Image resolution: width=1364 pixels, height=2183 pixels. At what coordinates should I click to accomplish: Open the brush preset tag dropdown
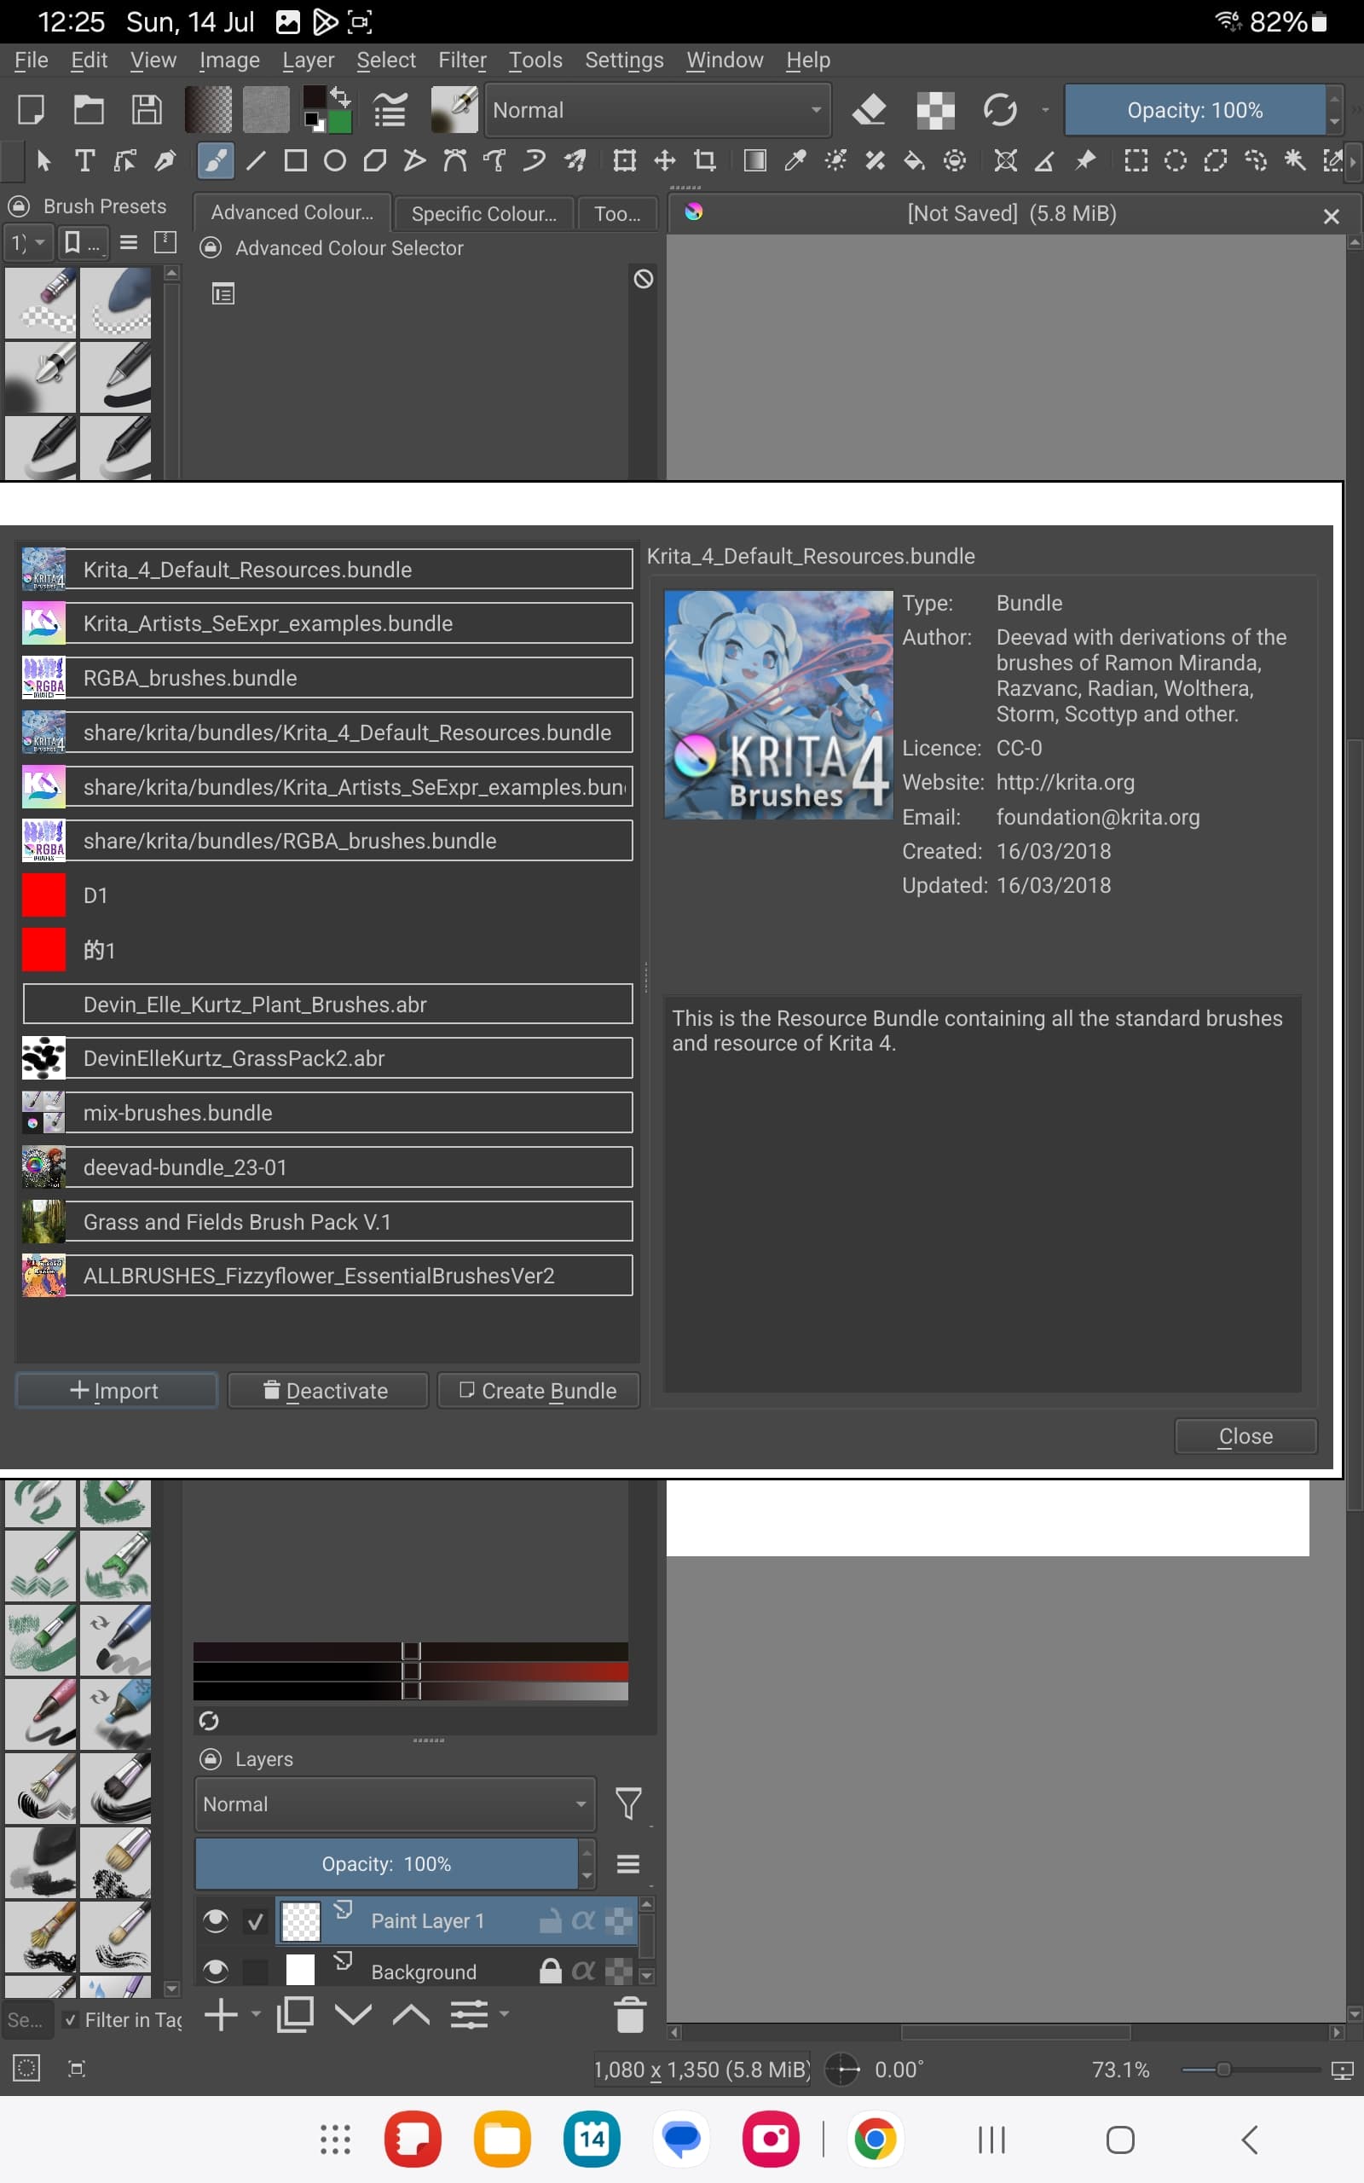point(28,243)
